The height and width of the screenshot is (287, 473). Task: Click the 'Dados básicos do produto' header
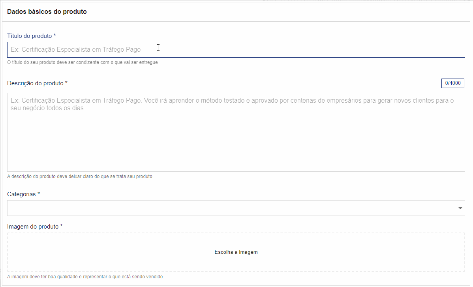pyautogui.click(x=47, y=12)
